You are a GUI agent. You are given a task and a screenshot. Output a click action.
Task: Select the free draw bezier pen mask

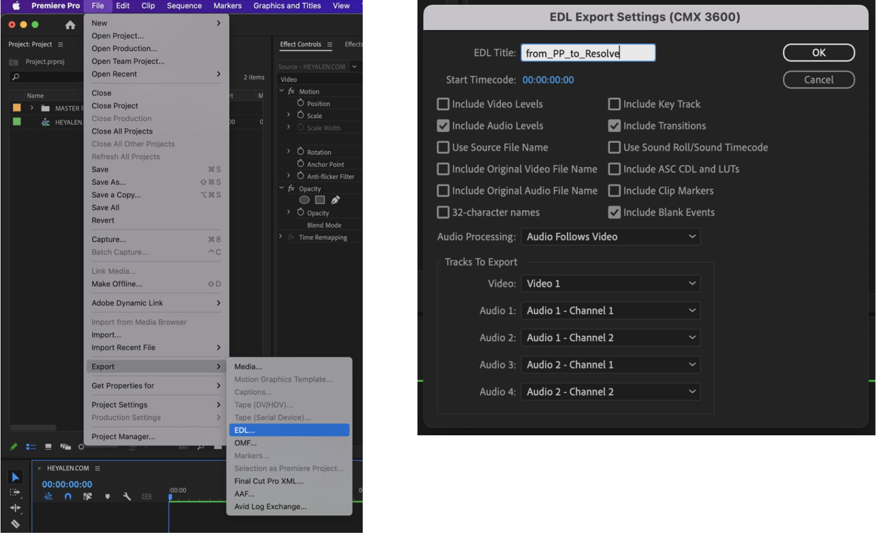pos(335,200)
